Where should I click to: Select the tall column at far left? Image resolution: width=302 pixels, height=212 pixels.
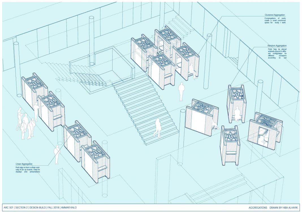[17, 67]
